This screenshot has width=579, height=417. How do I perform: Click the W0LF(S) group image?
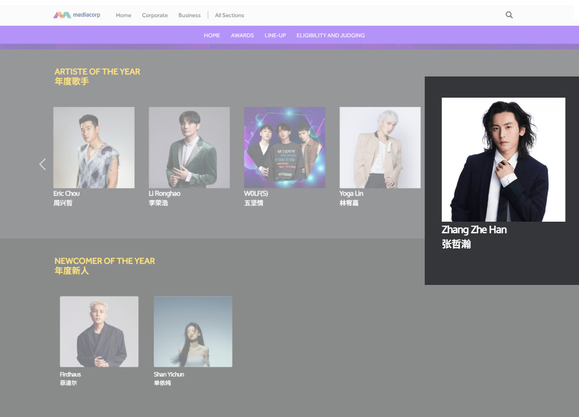[284, 147]
